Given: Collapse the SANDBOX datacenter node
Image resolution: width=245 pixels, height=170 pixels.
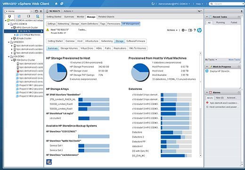Looking at the screenshot, I should pyautogui.click(x=9, y=42).
